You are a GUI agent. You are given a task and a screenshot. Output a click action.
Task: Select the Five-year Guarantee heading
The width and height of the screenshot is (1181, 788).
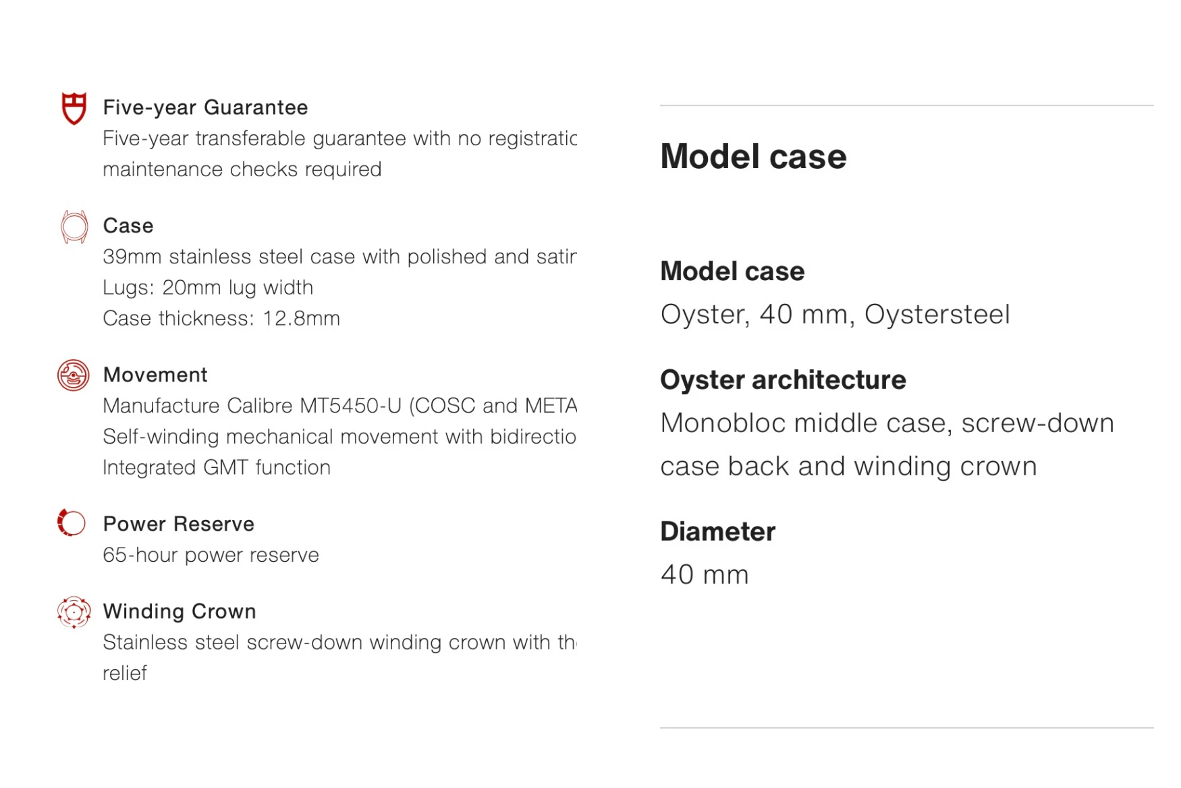(x=205, y=107)
